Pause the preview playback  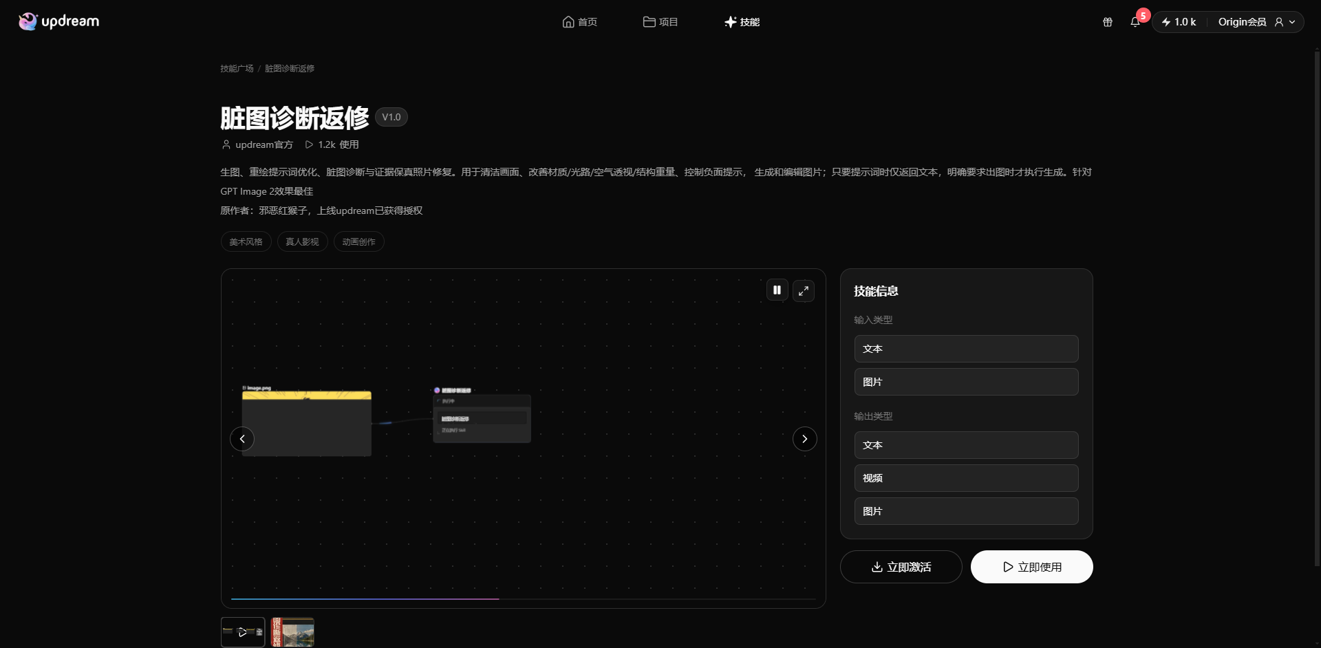tap(777, 290)
